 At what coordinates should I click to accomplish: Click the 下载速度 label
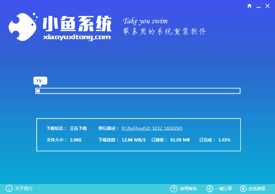[x=108, y=140]
